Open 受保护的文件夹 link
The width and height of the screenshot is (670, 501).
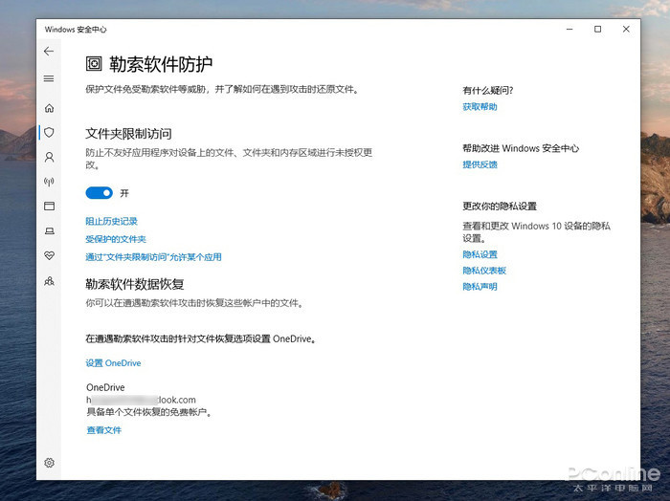pyautogui.click(x=116, y=239)
